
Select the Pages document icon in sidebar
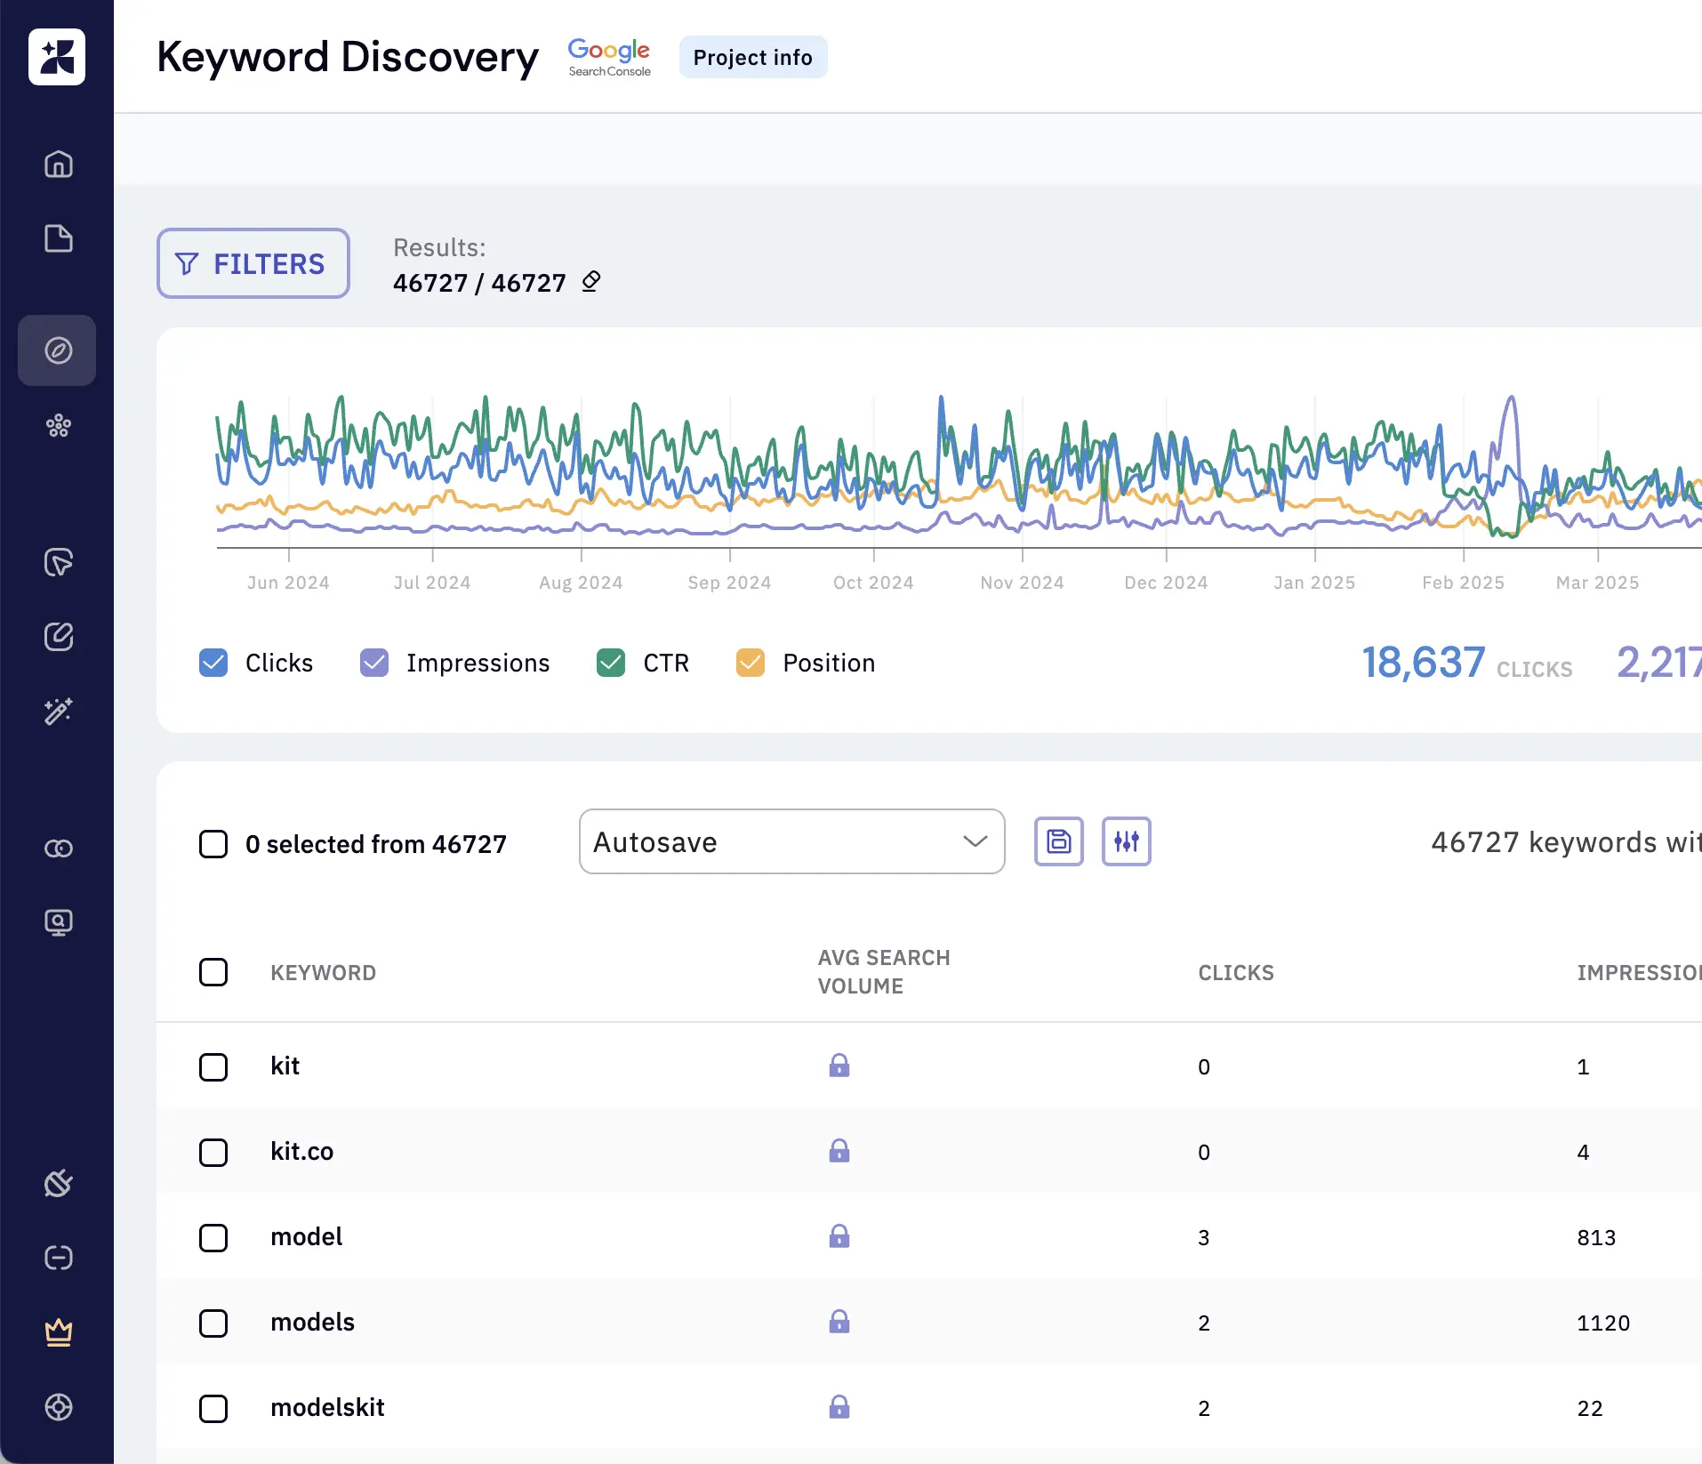57,238
